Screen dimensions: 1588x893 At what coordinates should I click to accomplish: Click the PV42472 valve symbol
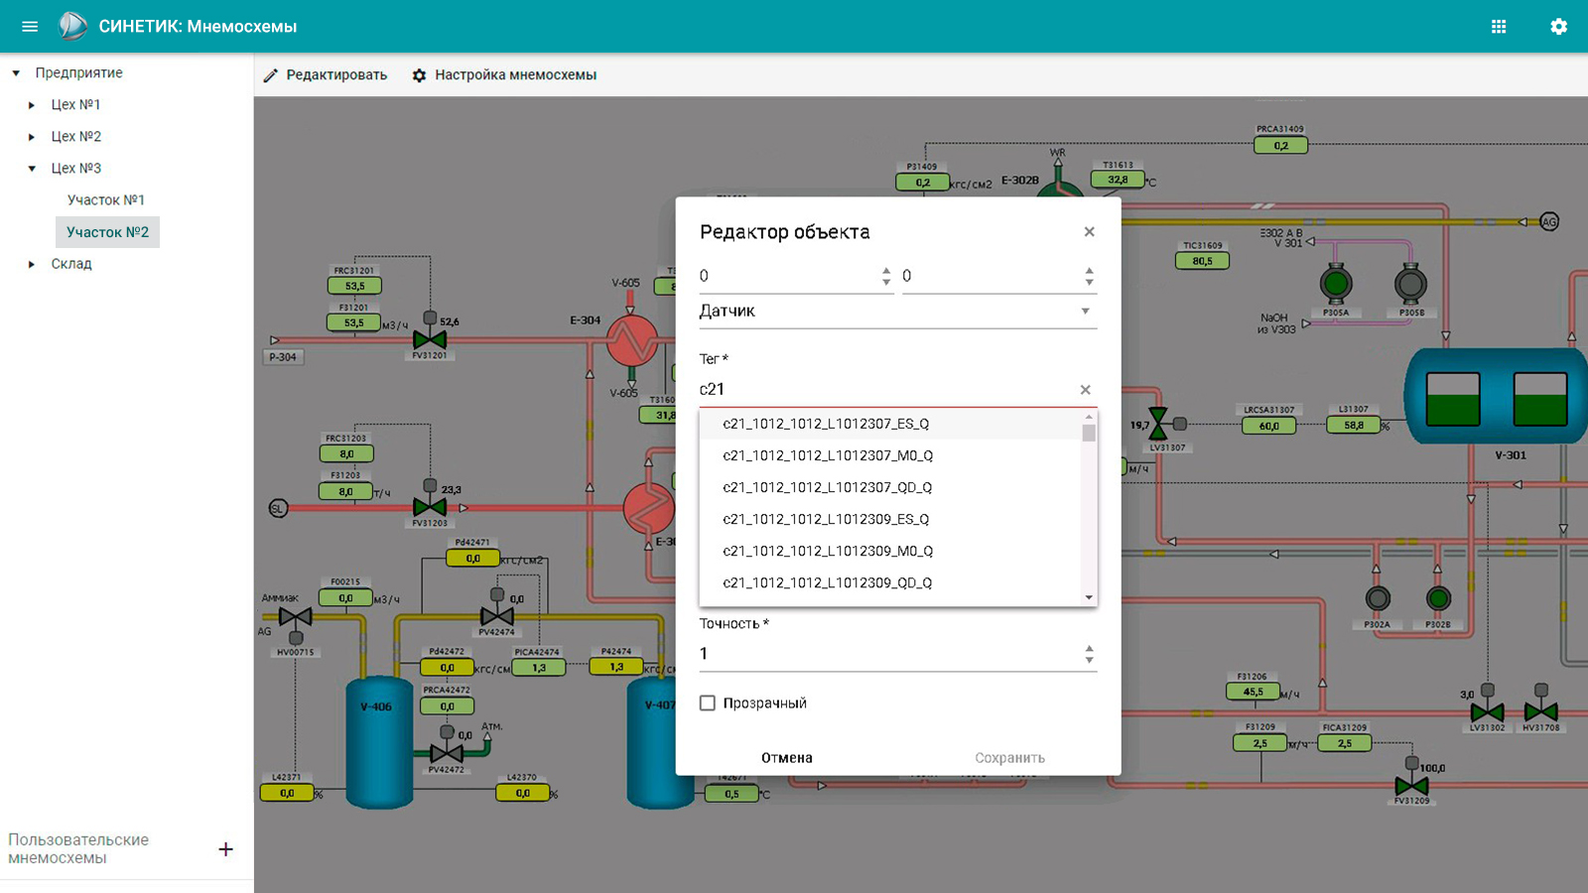point(447,753)
